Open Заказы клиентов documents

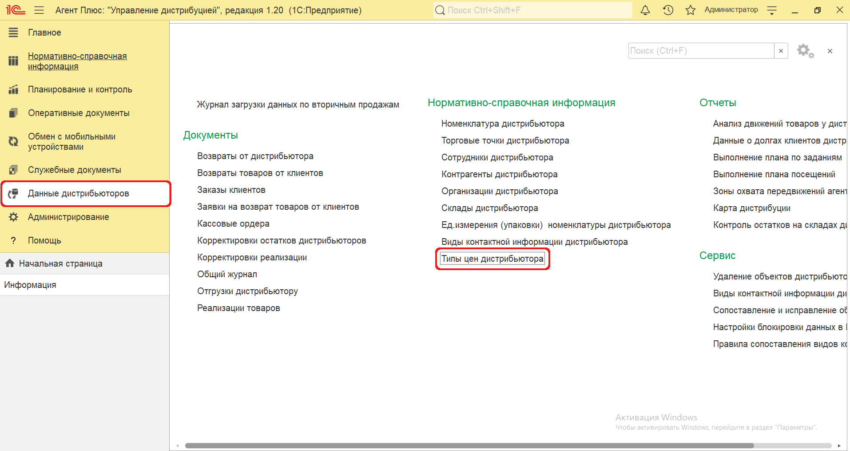(x=231, y=190)
